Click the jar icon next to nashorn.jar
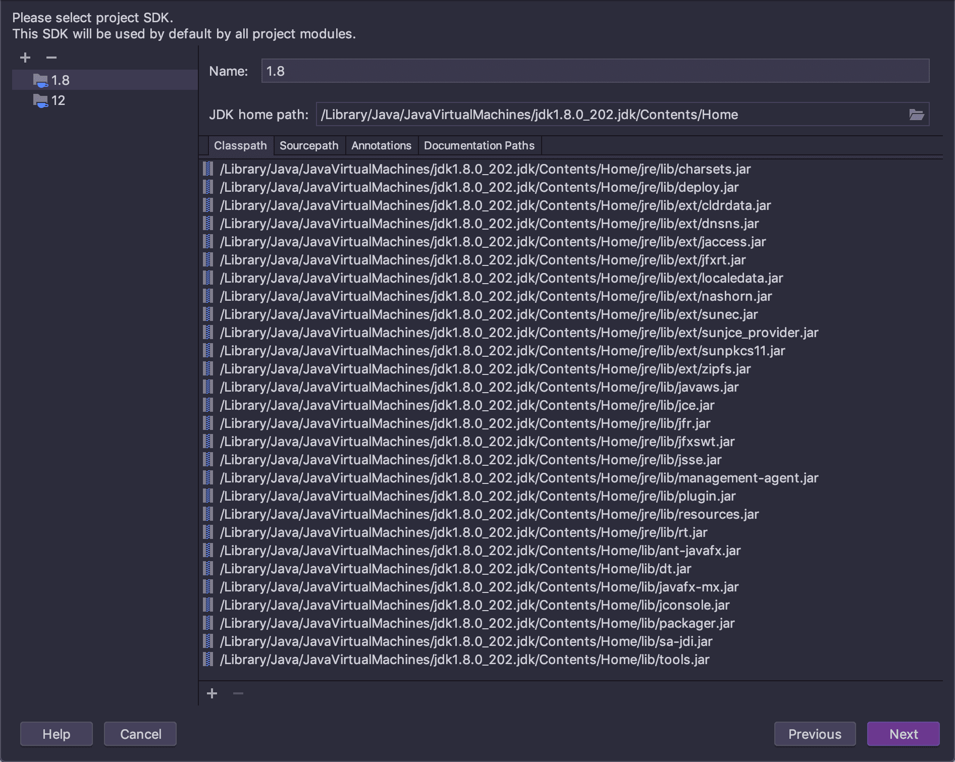 pos(207,296)
